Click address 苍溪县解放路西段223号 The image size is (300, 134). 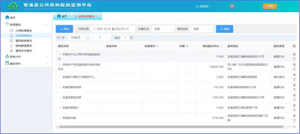pyautogui.click(x=242, y=87)
